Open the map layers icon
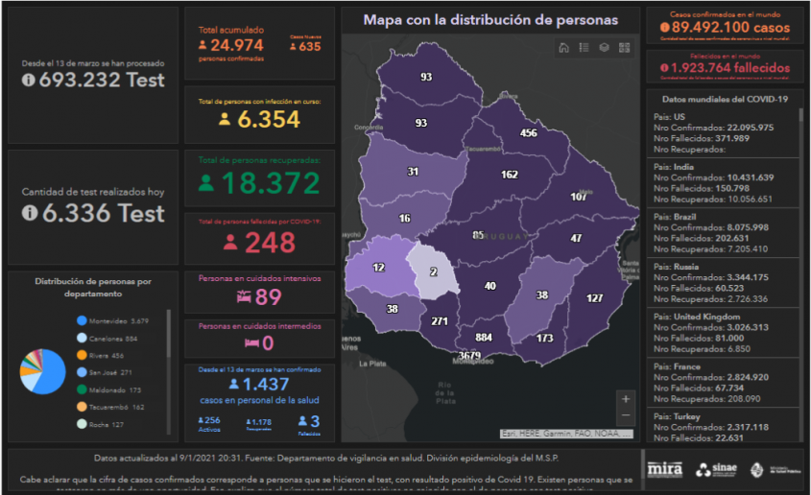 click(x=604, y=47)
